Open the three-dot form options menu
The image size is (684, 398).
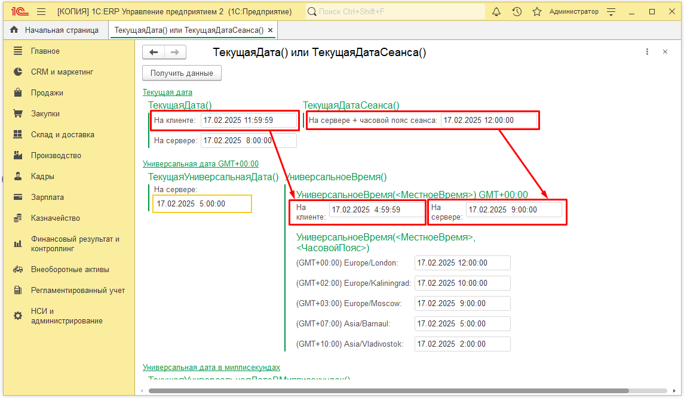647,52
